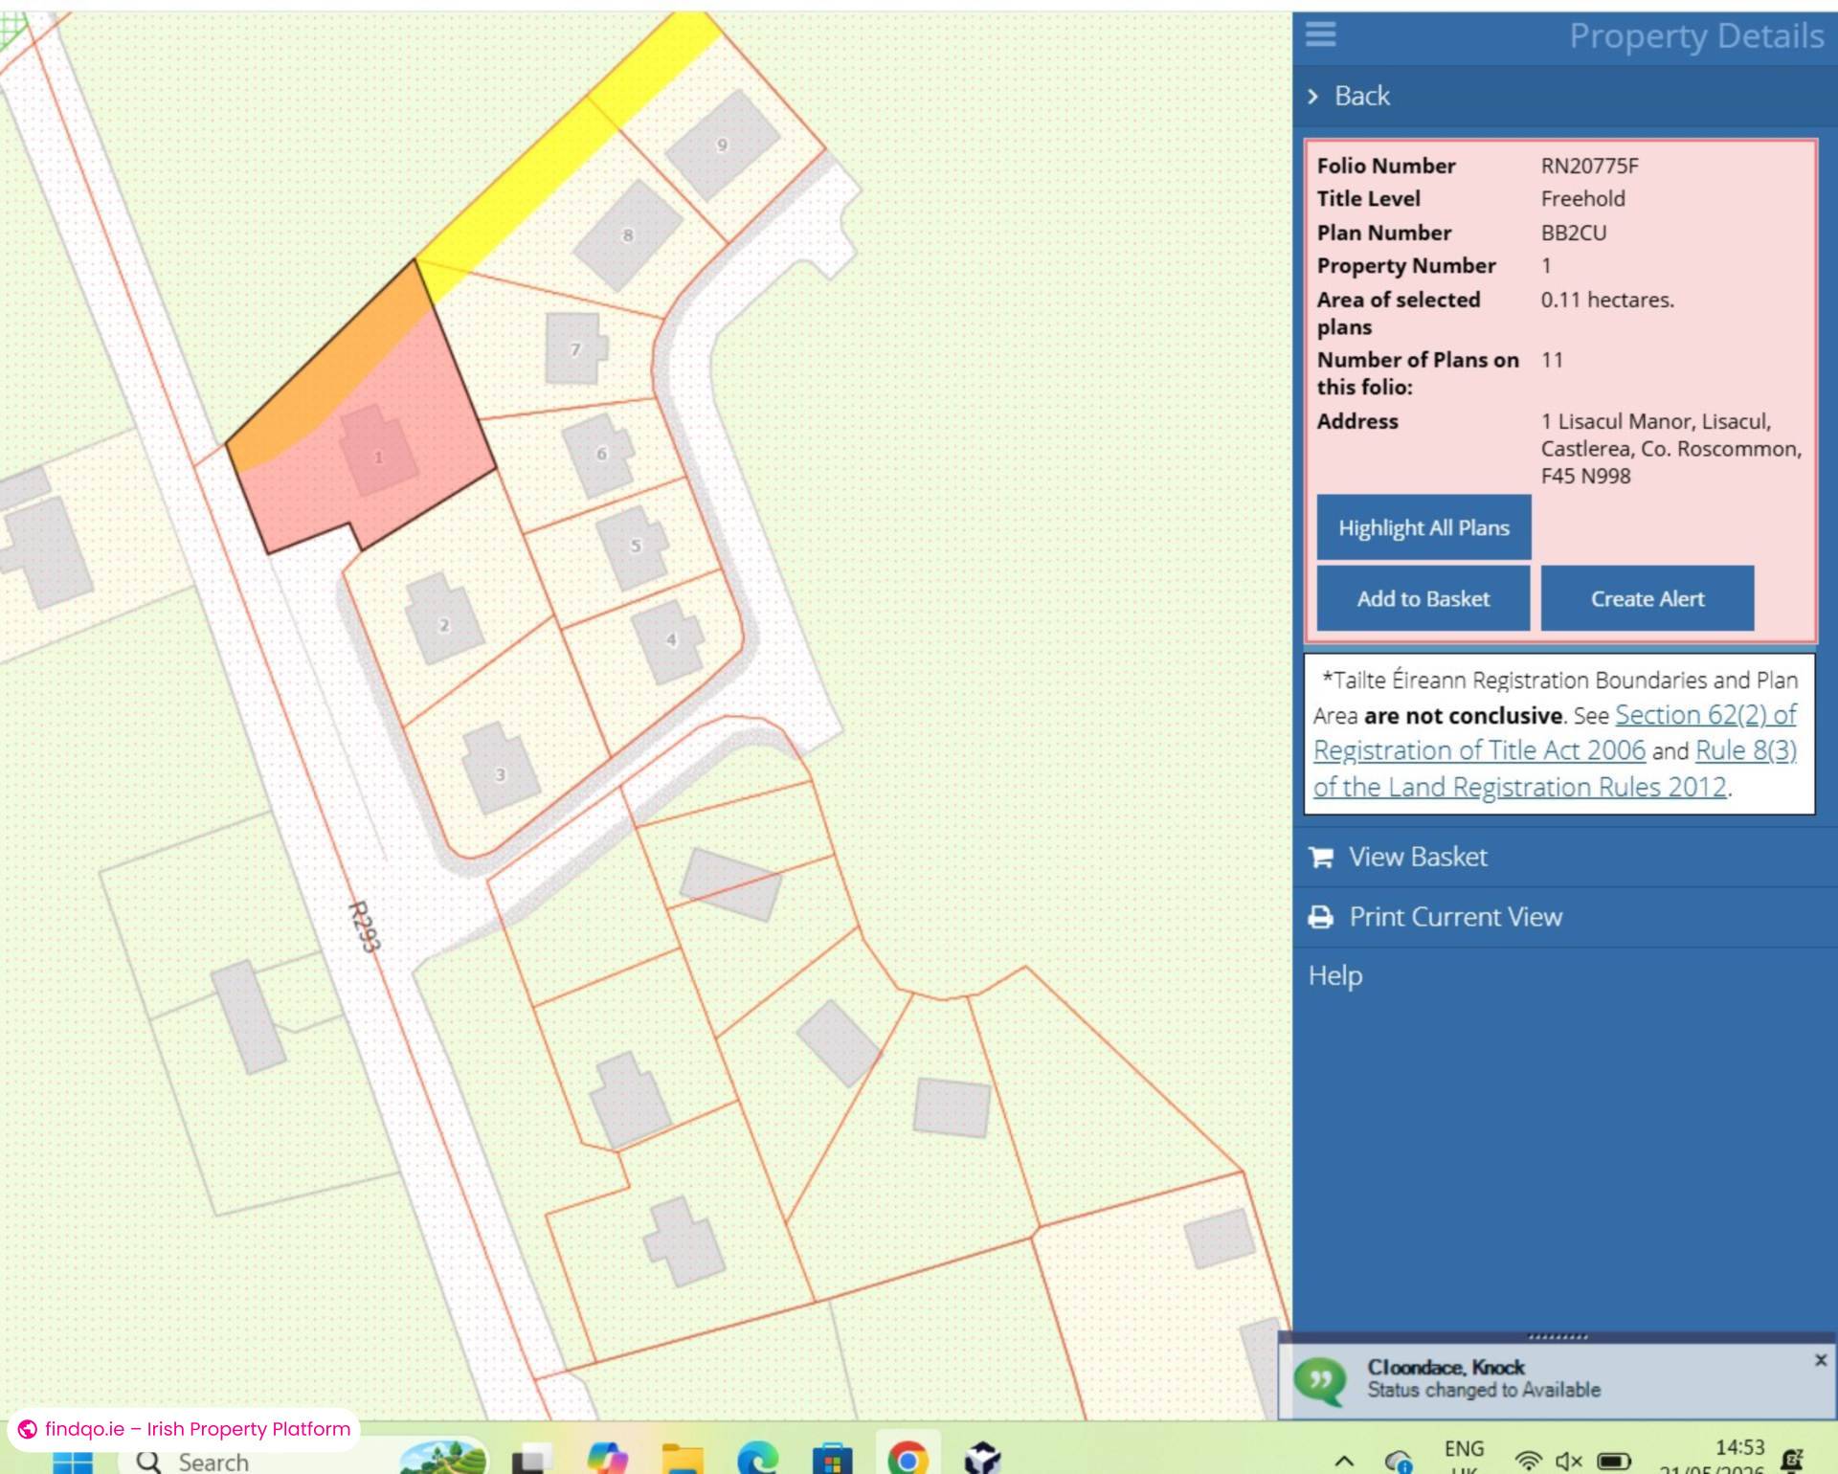Click the shopping cart icon beside View Basket

pos(1321,857)
